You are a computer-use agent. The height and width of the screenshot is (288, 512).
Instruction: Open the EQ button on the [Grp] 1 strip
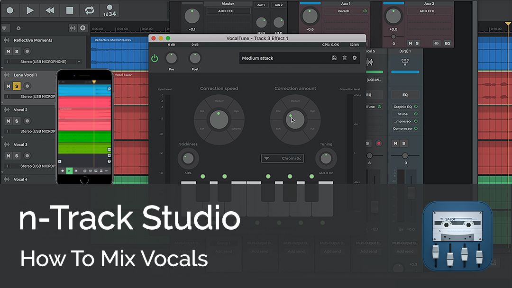click(x=405, y=95)
